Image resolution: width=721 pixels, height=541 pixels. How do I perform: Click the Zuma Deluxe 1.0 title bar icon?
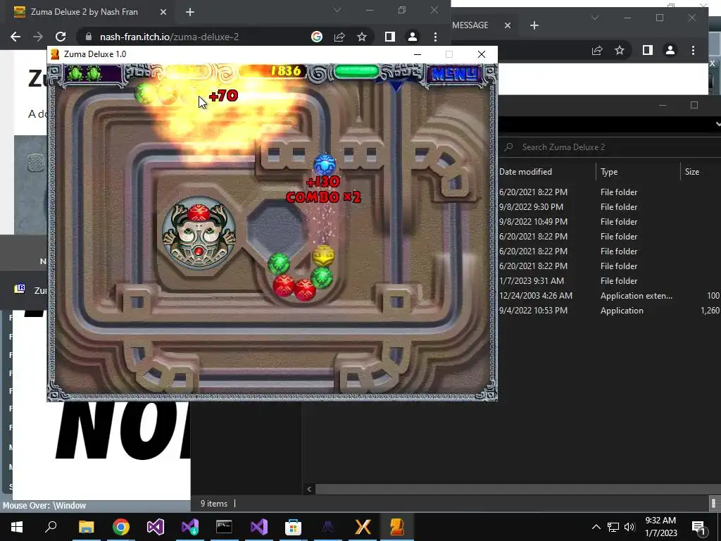coord(55,54)
